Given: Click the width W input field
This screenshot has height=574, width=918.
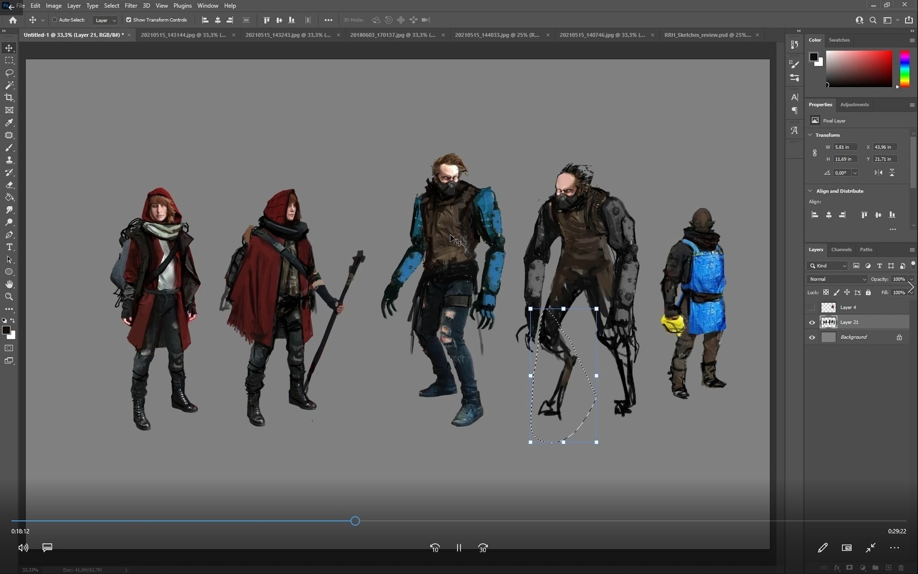Looking at the screenshot, I should pos(845,147).
